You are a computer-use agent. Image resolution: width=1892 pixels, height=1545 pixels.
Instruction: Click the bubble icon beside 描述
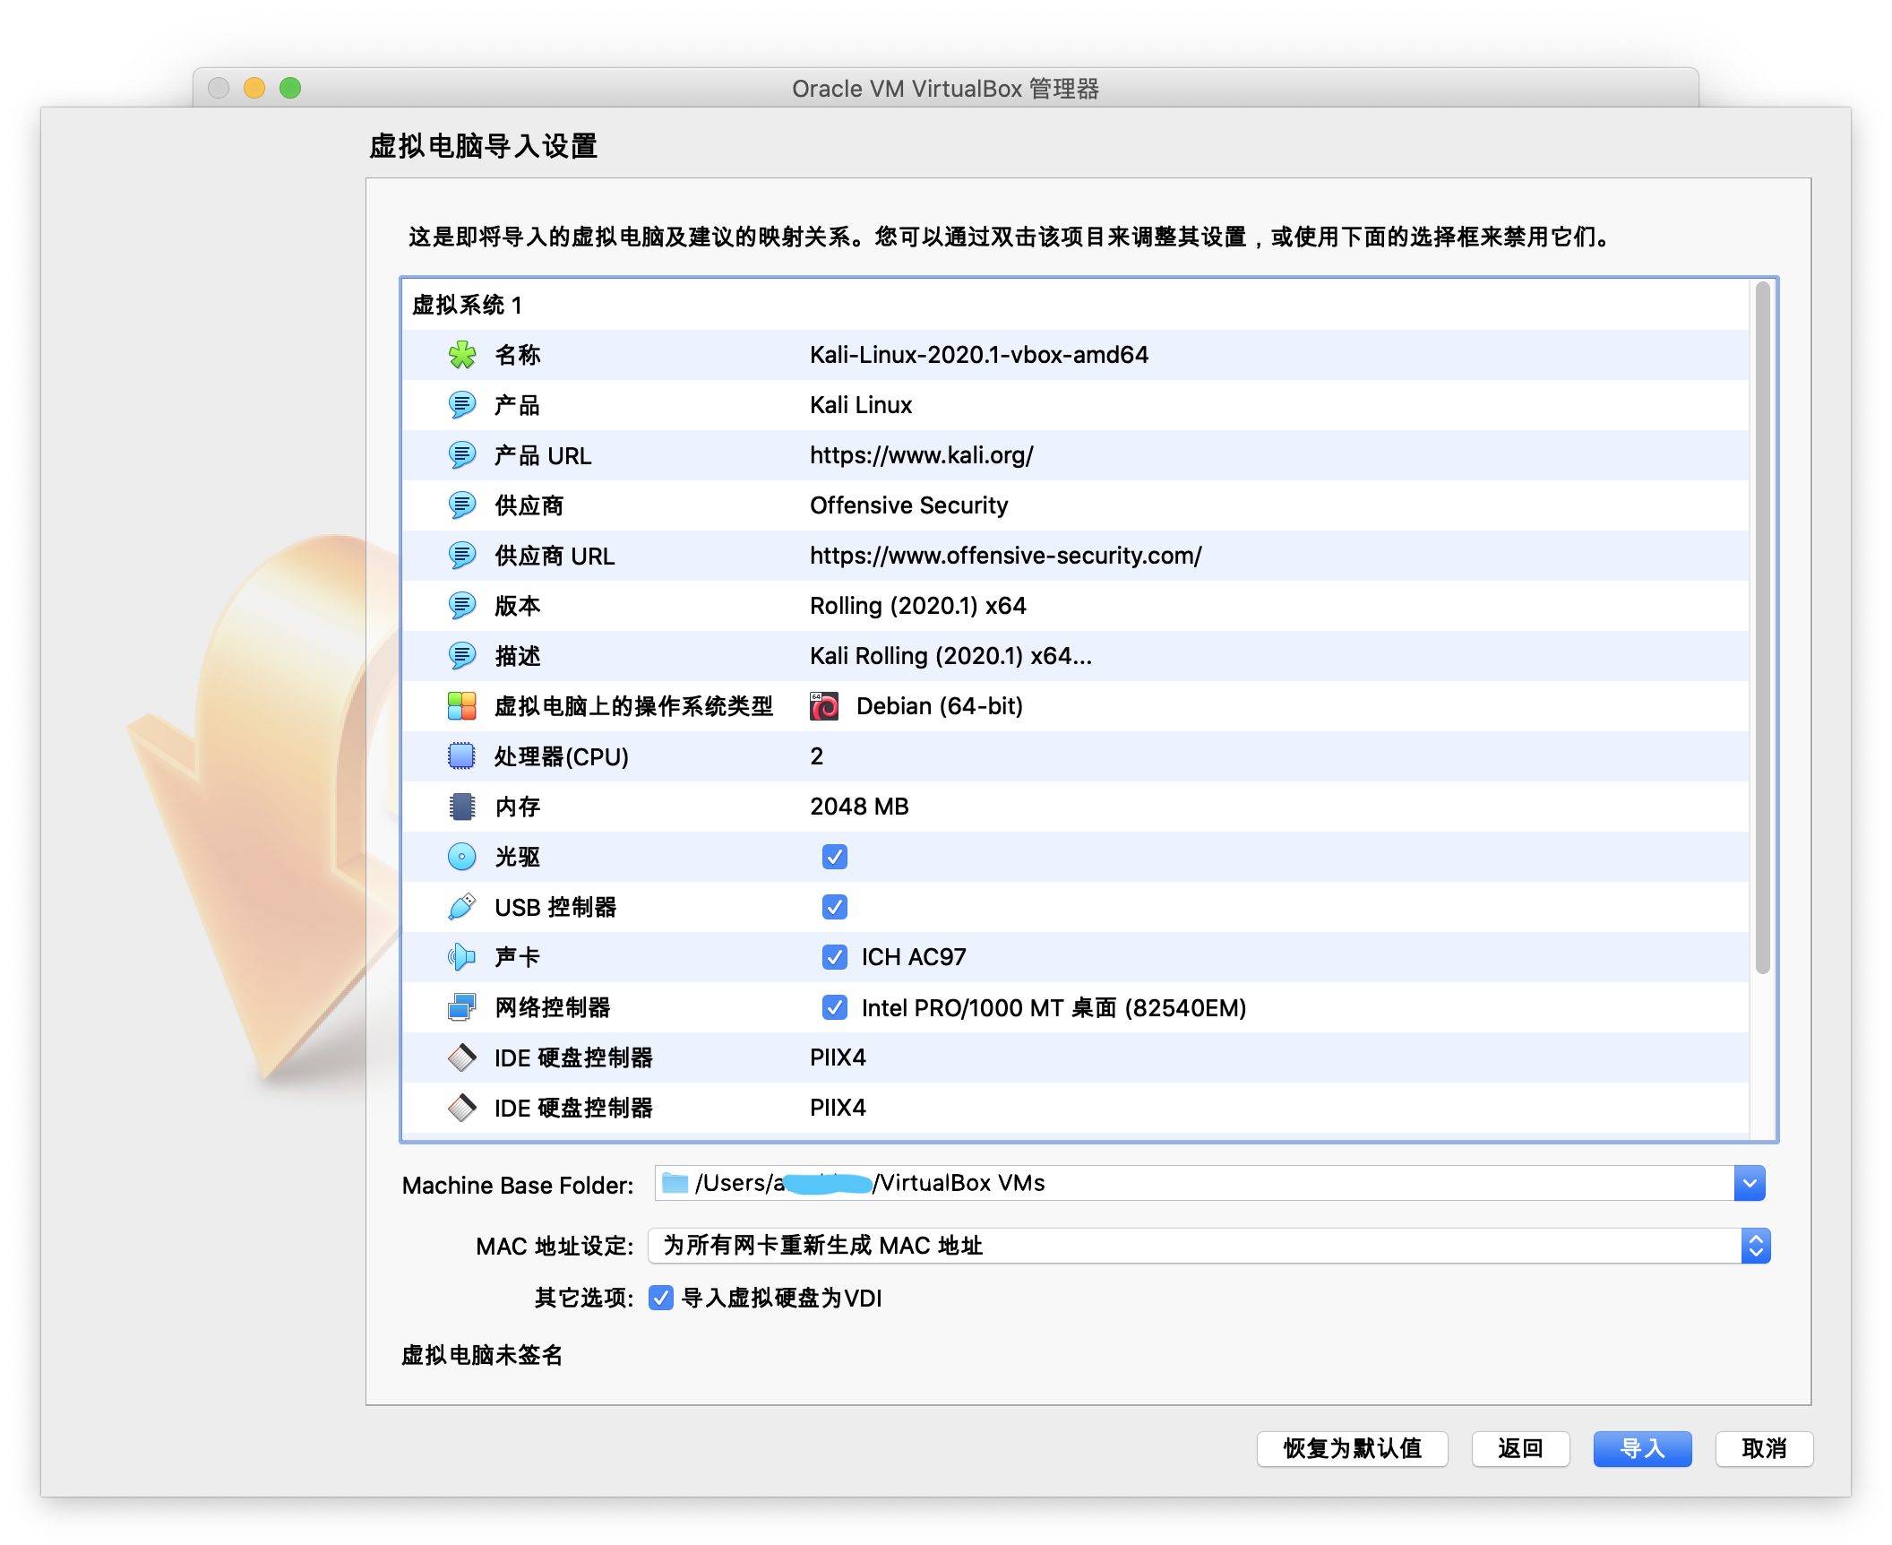pyautogui.click(x=461, y=656)
